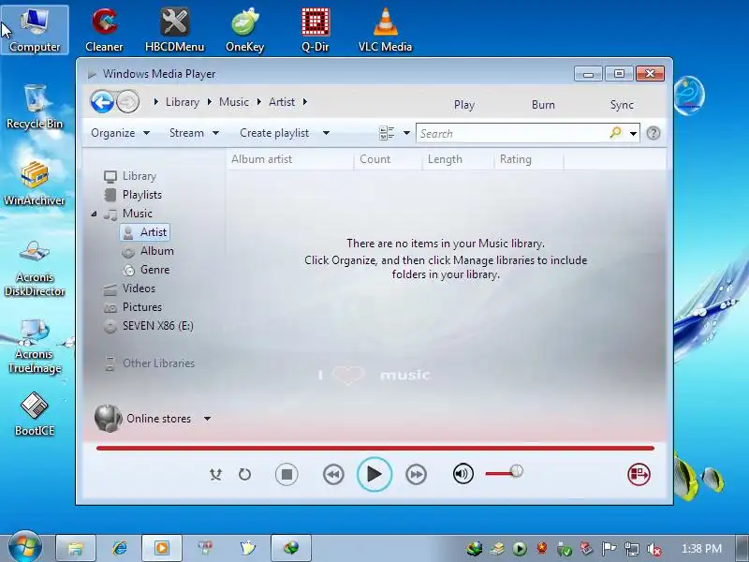Click the red seek progress bar
Viewport: 749px width, 562px height.
pos(375,449)
